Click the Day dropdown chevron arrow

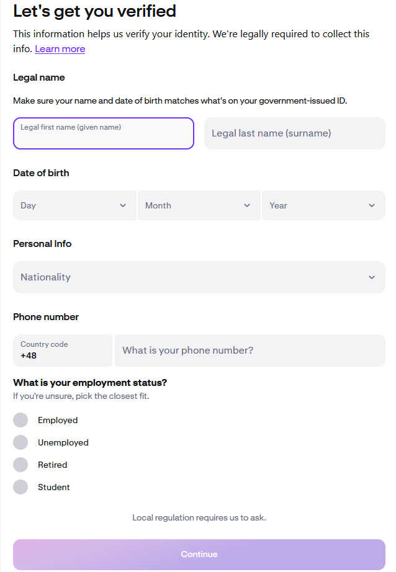tap(123, 206)
